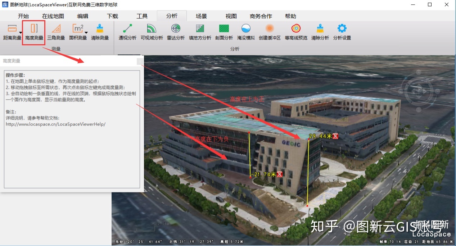Select the 高度测量 height measurement tool

click(34, 32)
